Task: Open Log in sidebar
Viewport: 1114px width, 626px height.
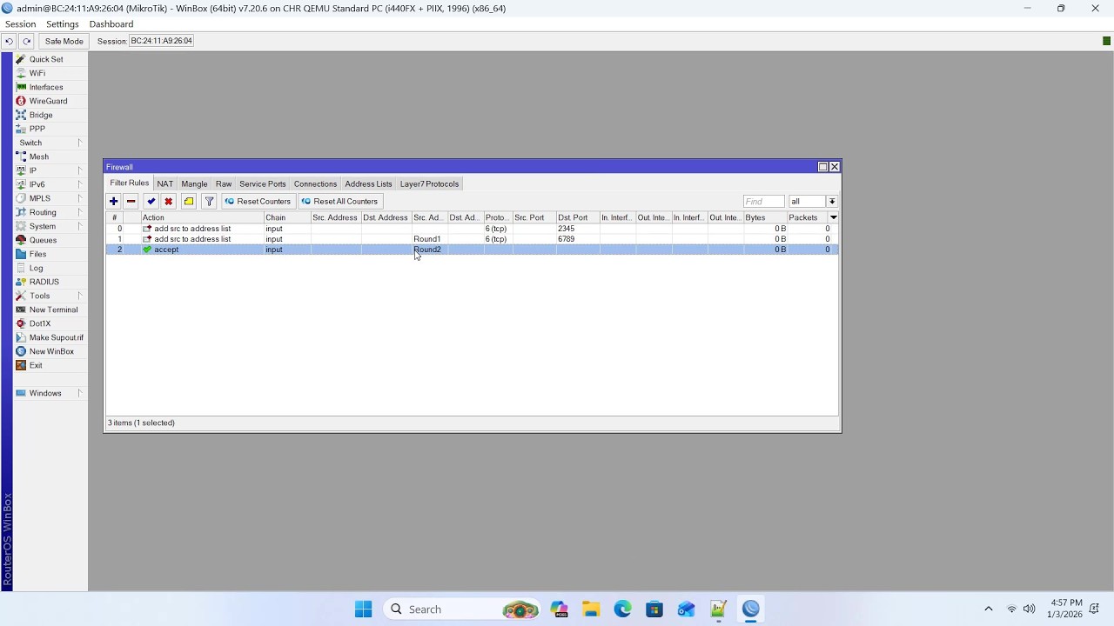Action: click(x=36, y=268)
